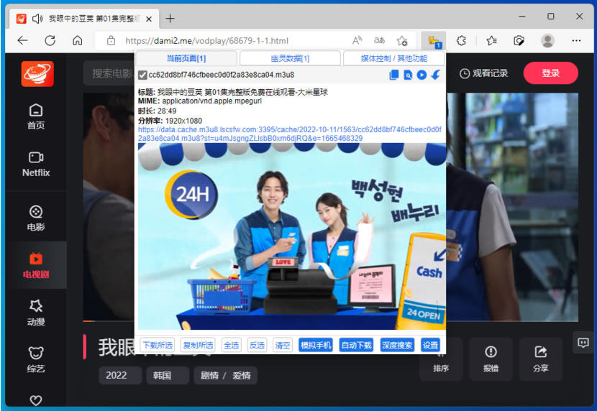Switch to 幽灵数据[1] tab
The height and width of the screenshot is (411, 597).
tap(290, 58)
